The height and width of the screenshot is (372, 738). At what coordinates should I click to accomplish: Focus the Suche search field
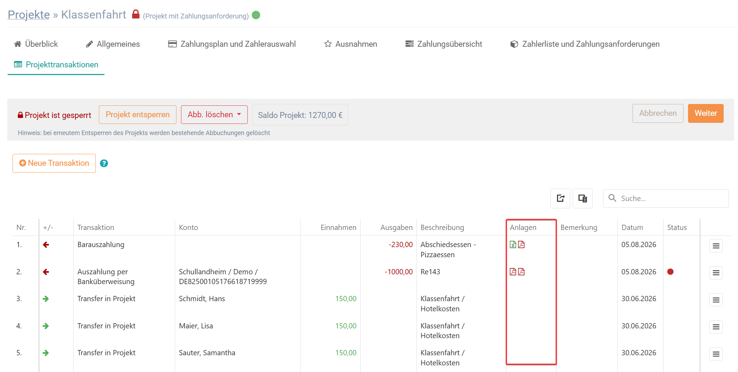coord(666,198)
